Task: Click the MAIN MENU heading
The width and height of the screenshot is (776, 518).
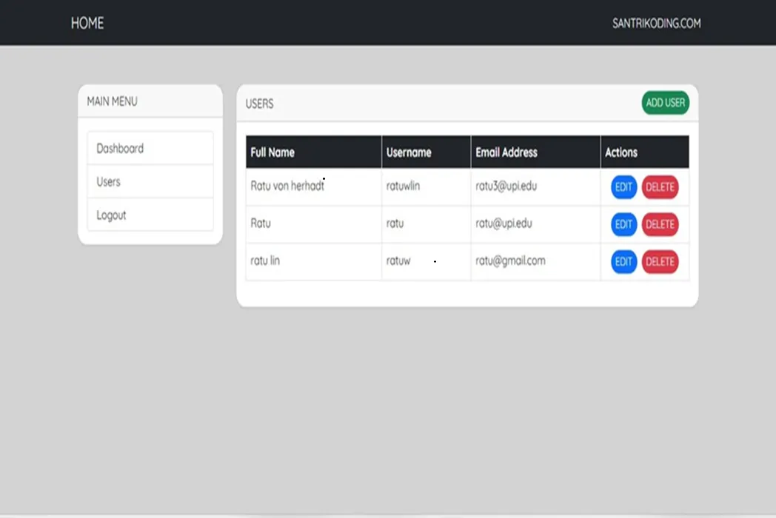Action: pyautogui.click(x=113, y=101)
